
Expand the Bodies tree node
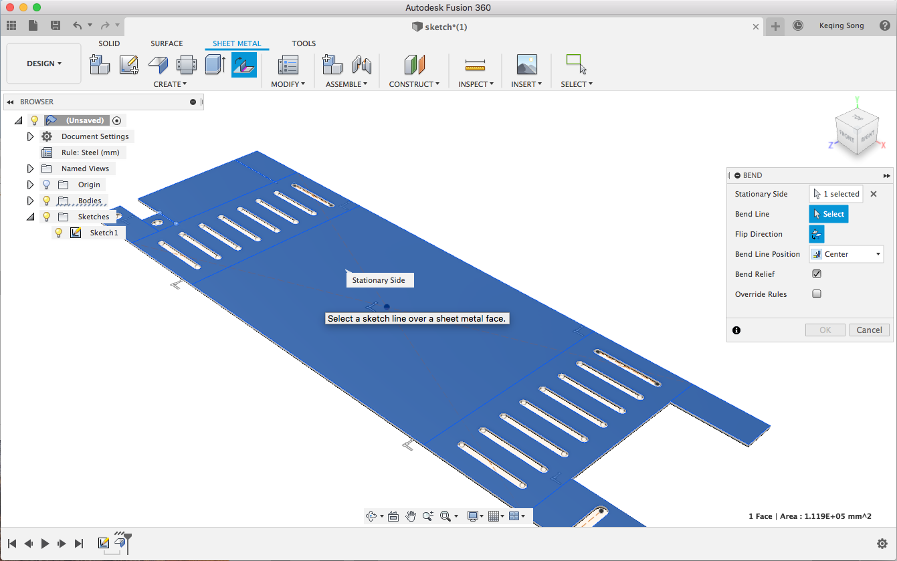30,201
